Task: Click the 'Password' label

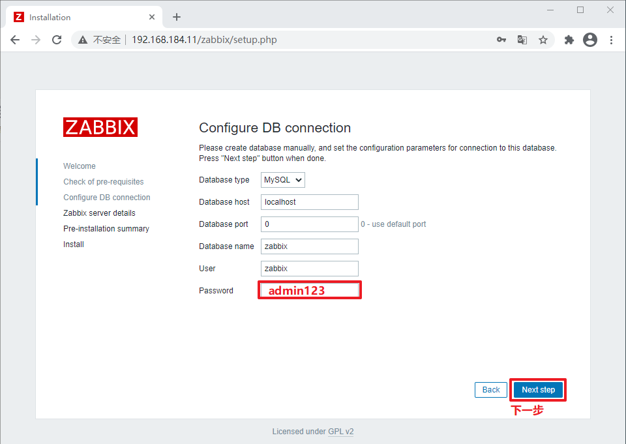Action: [216, 291]
